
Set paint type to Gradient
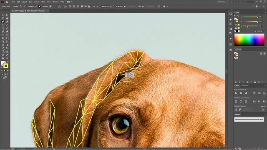(5, 70)
